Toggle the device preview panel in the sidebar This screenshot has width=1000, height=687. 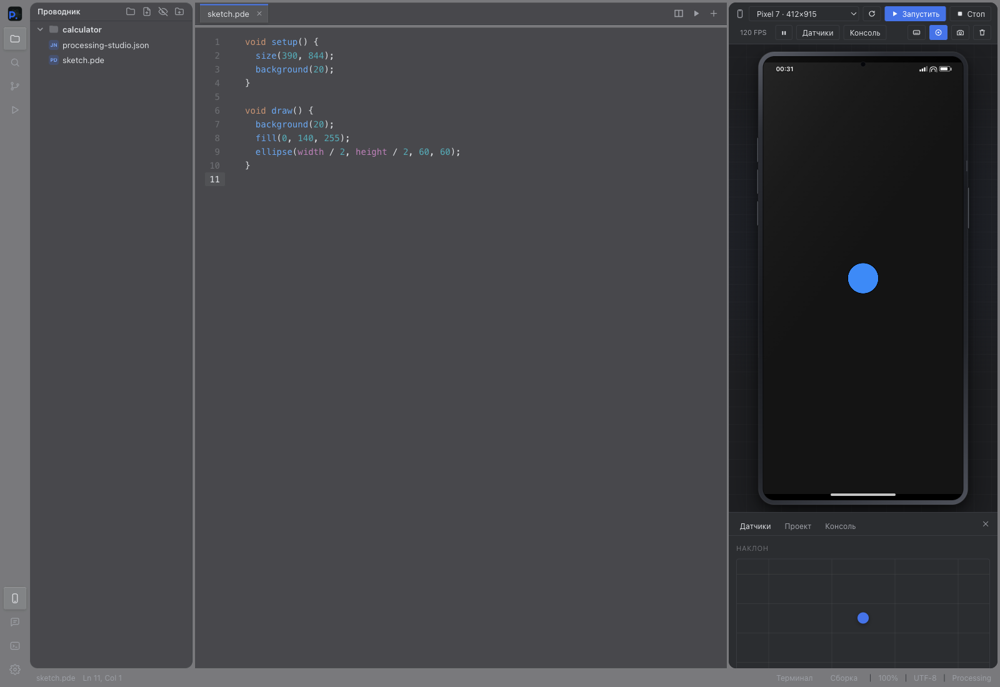coord(15,598)
